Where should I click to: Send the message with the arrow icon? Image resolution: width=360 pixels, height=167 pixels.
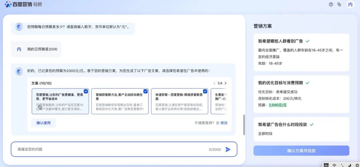[228, 150]
